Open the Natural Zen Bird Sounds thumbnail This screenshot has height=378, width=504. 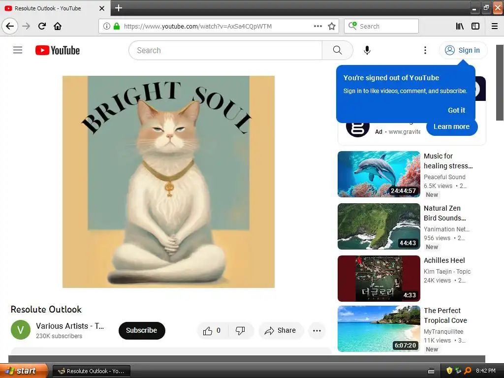click(x=378, y=226)
